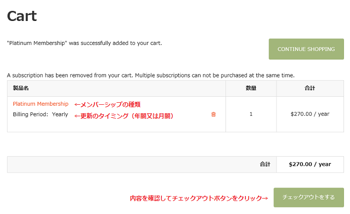
Task: Click the row price $270.00 / year
Action: coord(310,114)
